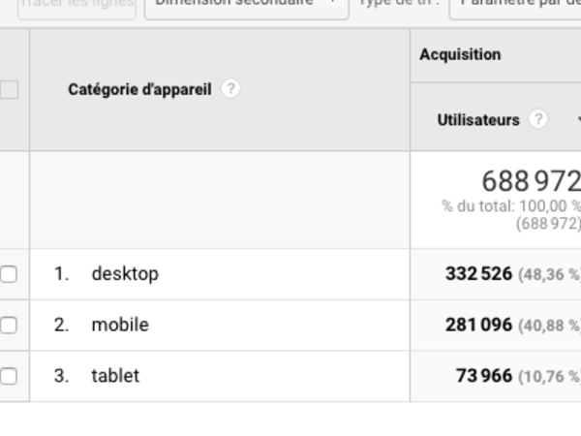Toggle the select-all header checkbox
The width and height of the screenshot is (581, 436).
click(x=9, y=89)
